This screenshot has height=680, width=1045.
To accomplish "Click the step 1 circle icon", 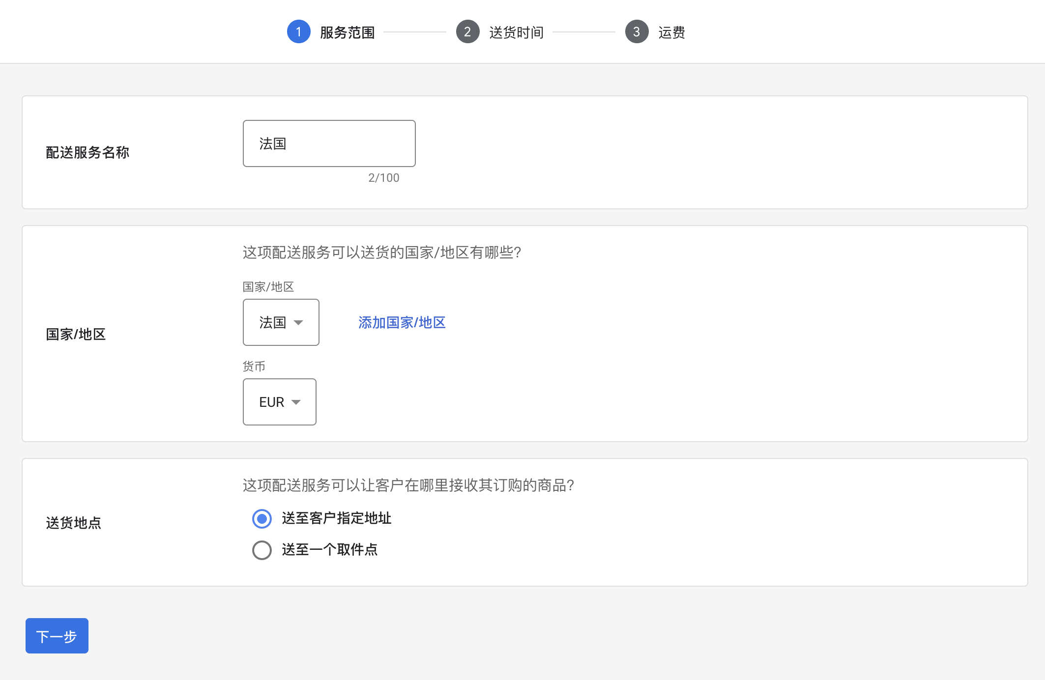I will 299,31.
